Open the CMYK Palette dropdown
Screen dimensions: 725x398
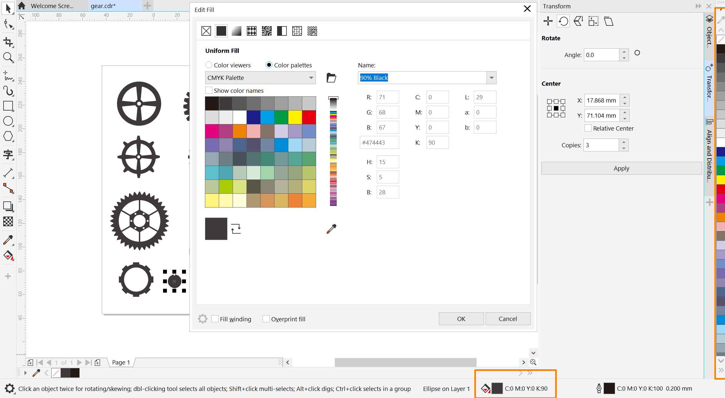pos(310,78)
